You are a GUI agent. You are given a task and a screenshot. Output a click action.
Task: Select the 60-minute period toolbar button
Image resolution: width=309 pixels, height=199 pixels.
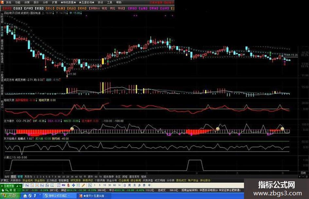[114, 185]
